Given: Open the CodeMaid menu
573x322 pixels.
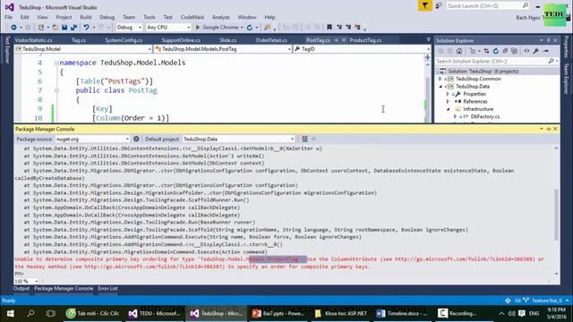Looking at the screenshot, I should [192, 17].
